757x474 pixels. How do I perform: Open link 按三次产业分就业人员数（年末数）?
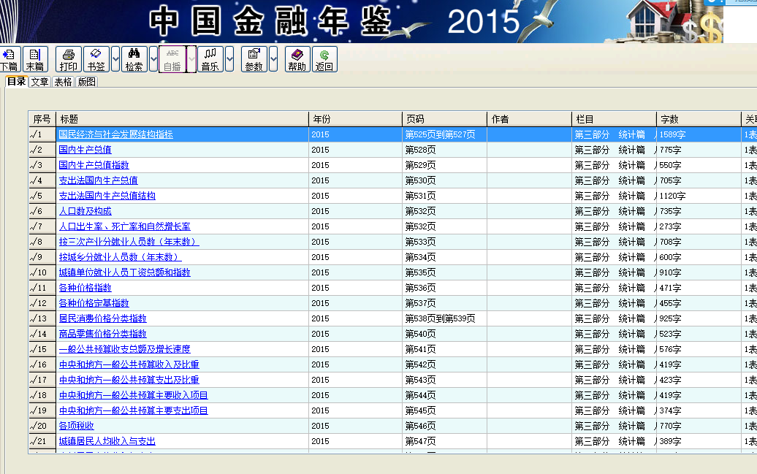[129, 242]
